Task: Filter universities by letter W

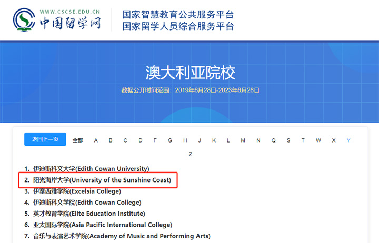Action: pyautogui.click(x=318, y=140)
